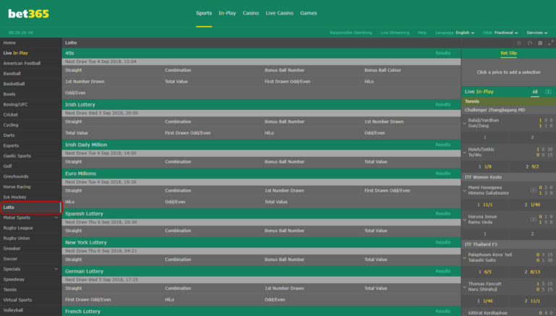Open Results for Irish Lottery

pyautogui.click(x=442, y=105)
